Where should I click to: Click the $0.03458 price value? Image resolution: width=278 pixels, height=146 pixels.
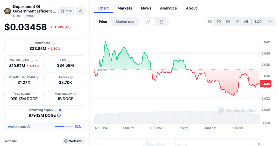(x=26, y=27)
